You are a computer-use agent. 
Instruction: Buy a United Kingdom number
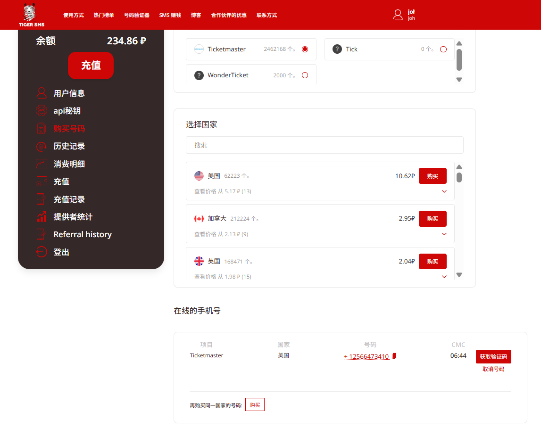tap(433, 262)
